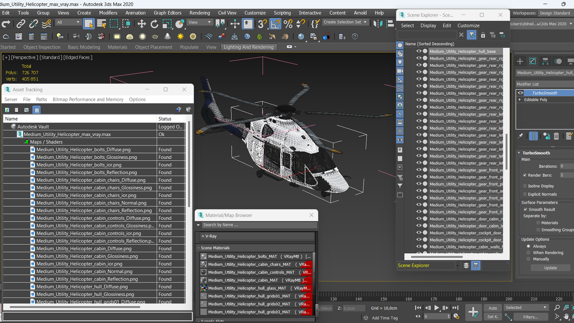
Task: Hide Medium_Utility_Helicopter_hull_base via its eye icon
Action: (x=419, y=51)
